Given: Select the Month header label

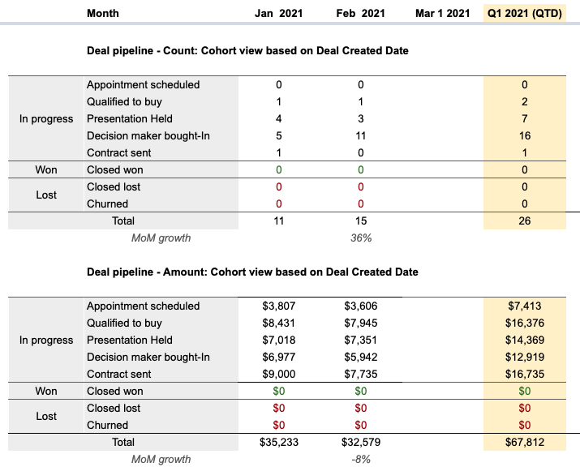Looking at the screenshot, I should click(x=103, y=13).
